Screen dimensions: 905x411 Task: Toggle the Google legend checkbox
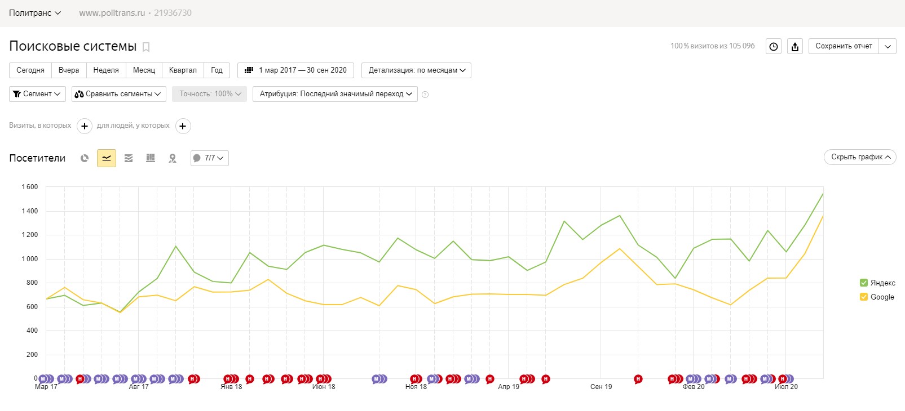pyautogui.click(x=863, y=297)
